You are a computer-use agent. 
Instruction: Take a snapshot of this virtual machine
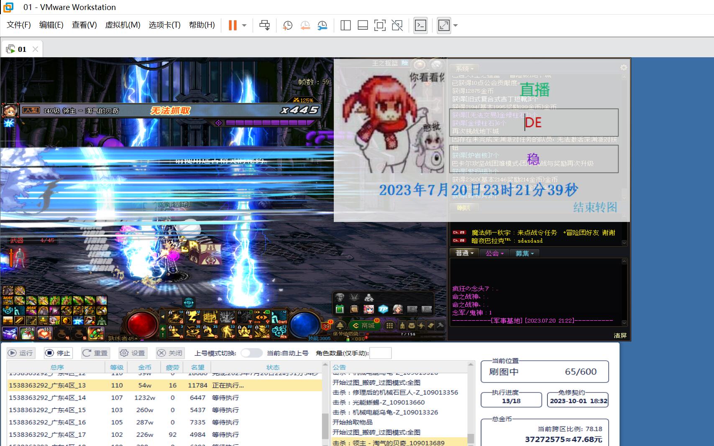tap(287, 25)
